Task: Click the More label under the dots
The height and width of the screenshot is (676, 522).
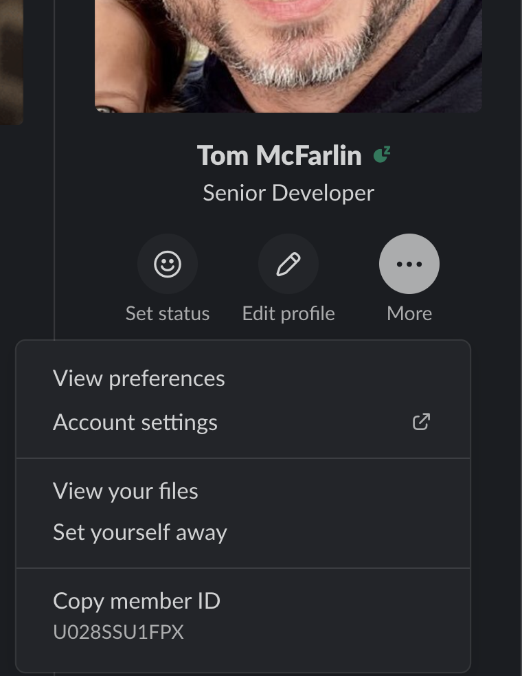Action: pyautogui.click(x=409, y=313)
